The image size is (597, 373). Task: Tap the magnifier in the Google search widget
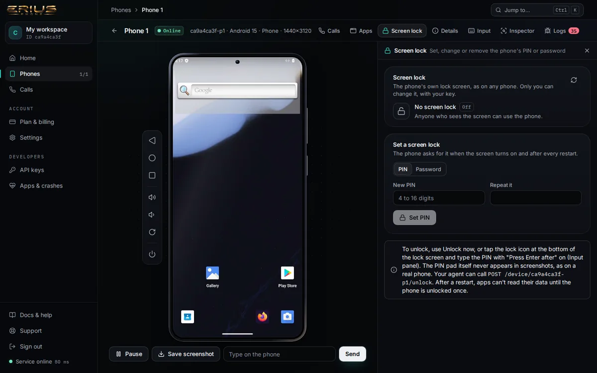click(x=185, y=91)
